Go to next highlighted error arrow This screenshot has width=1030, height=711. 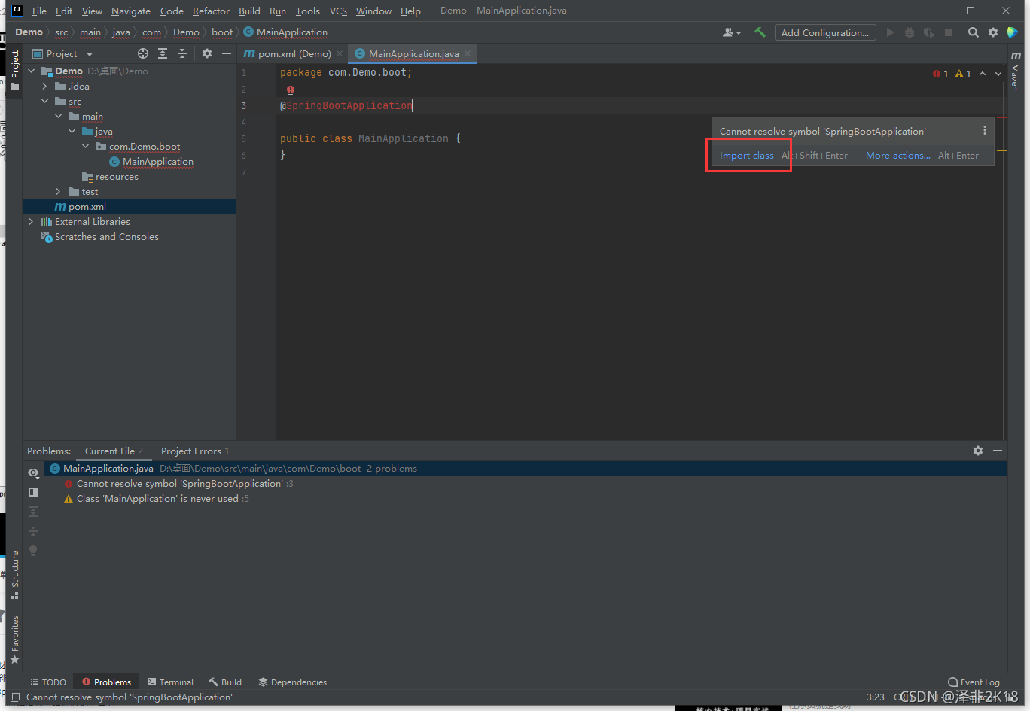[998, 74]
